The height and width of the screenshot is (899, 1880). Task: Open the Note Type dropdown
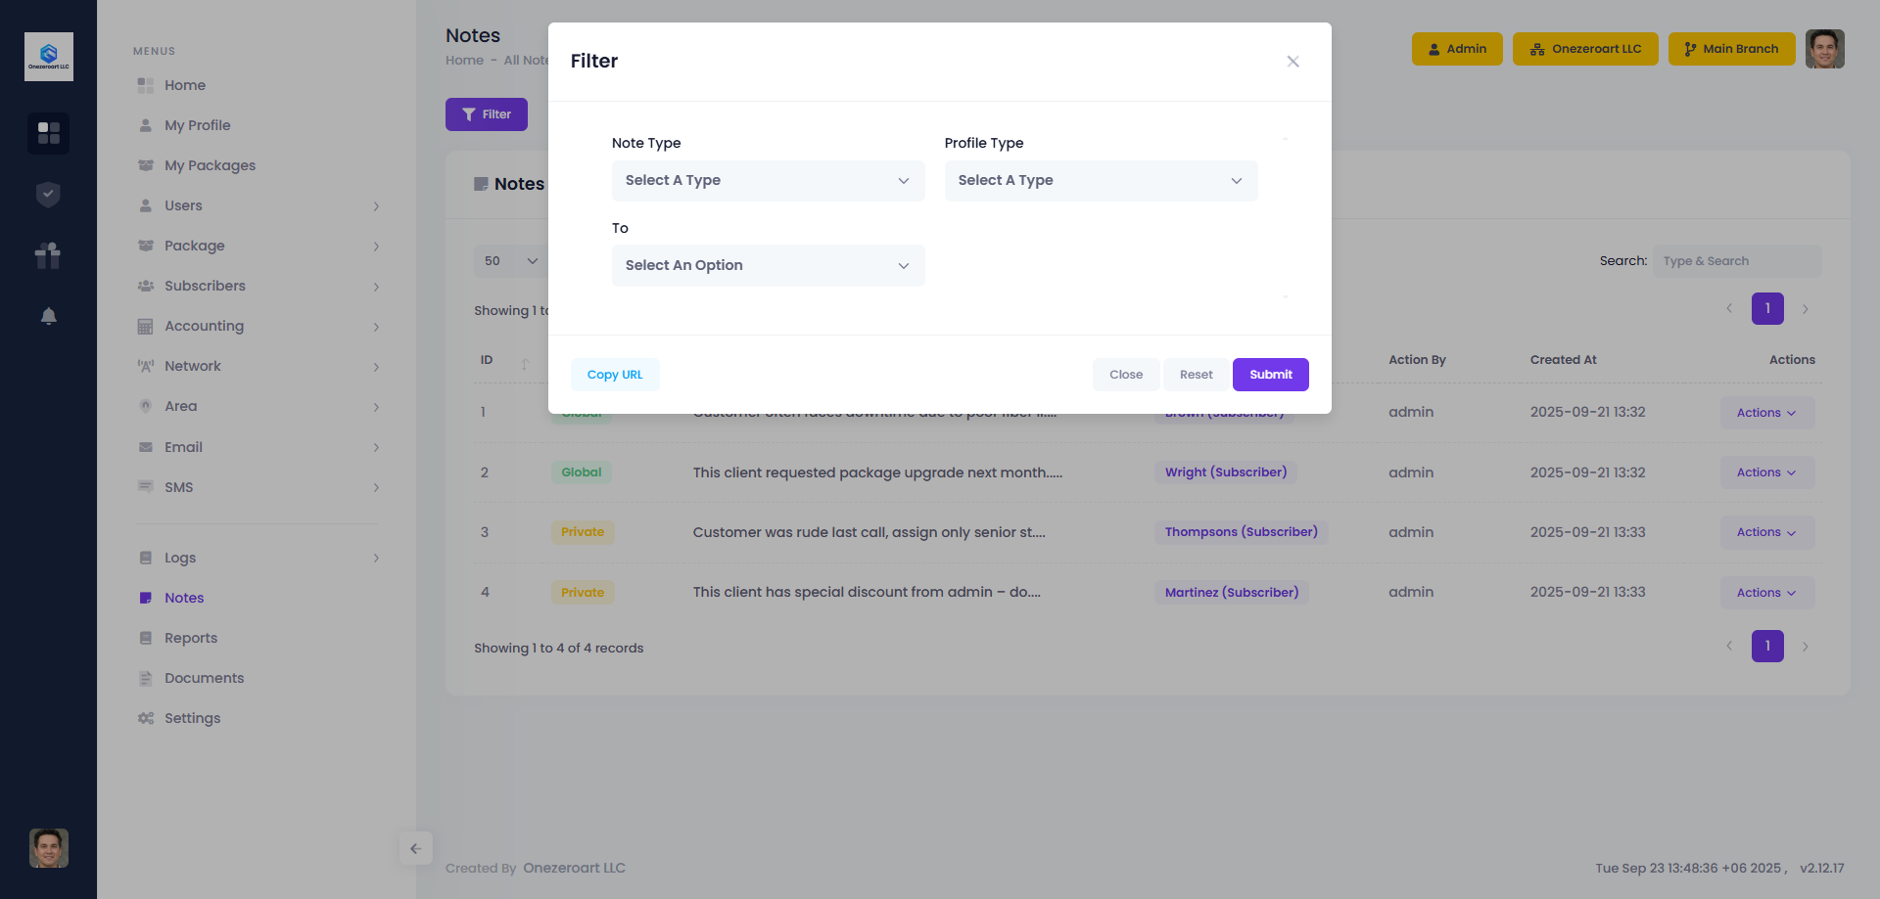pos(768,181)
